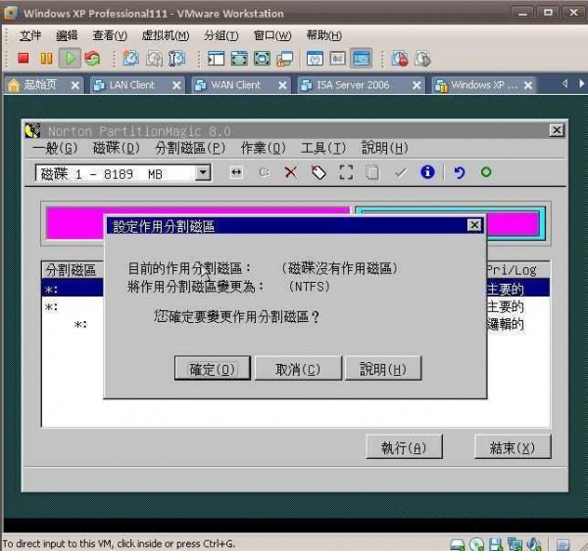
Task: Click the VMware replay session icon
Action: (x=422, y=59)
